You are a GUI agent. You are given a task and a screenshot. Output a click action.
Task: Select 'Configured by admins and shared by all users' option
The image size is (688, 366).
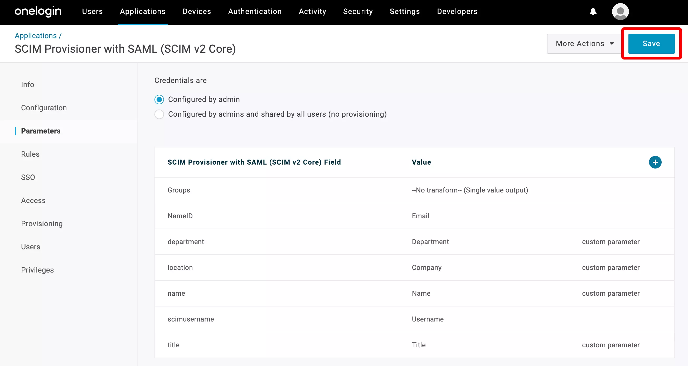click(x=159, y=114)
